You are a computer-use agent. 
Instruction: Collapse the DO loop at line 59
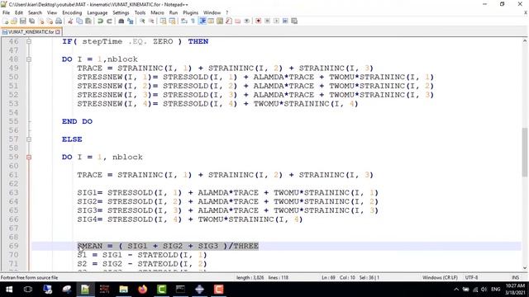point(29,157)
